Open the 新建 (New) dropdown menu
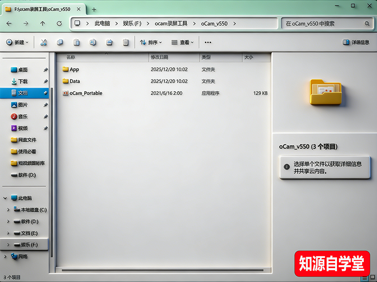This screenshot has width=377, height=282. click(19, 43)
